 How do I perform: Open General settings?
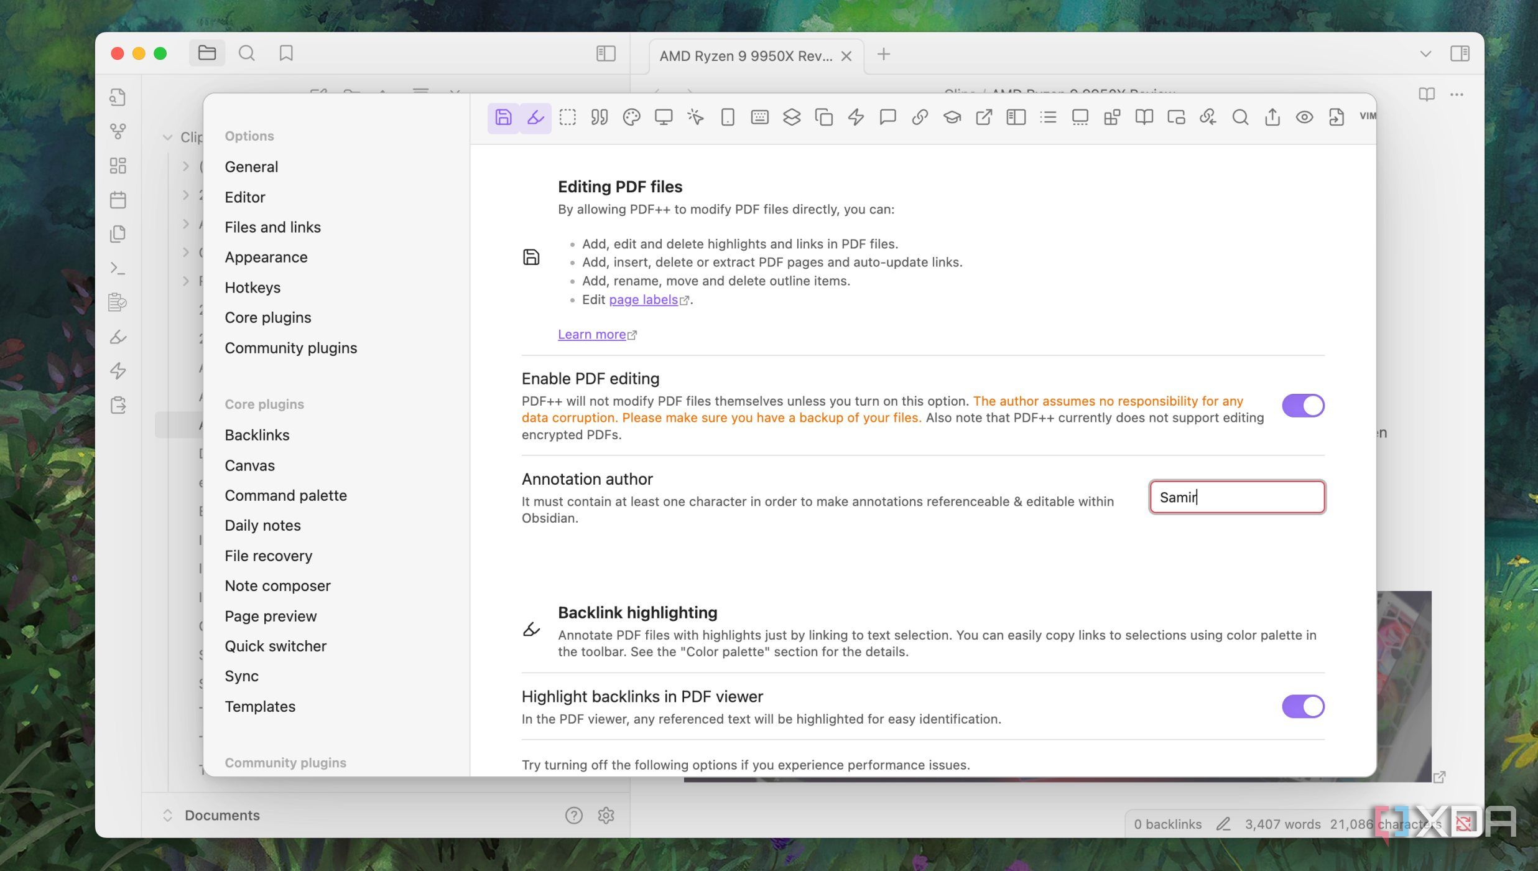(x=251, y=167)
